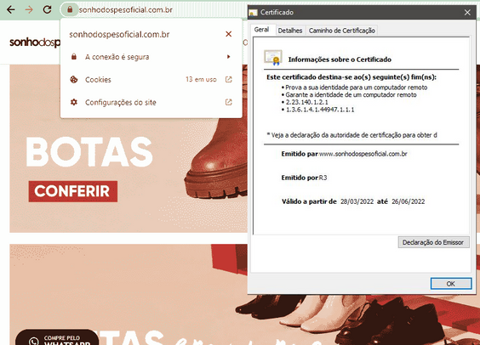Click the 'Compre pelo WhatsApp' button
This screenshot has width=480, height=345.
57,337
